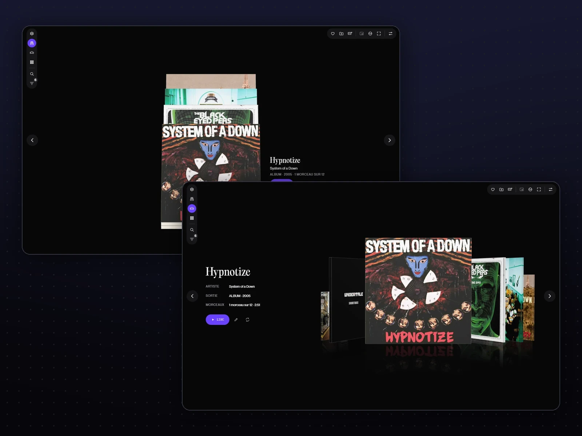Screen dimensions: 582x436
Task: Click the purple LIRE play button
Action: coord(218,320)
